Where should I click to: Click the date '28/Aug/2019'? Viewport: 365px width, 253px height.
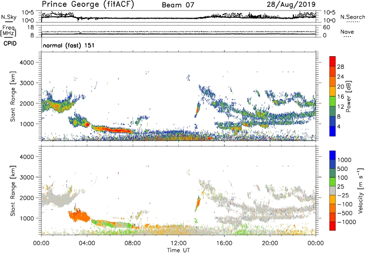[x=291, y=4]
